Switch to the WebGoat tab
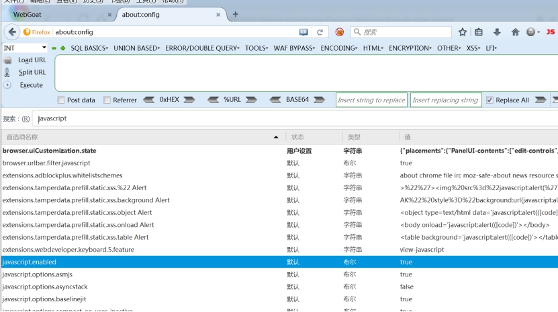558x312 pixels. pyautogui.click(x=58, y=15)
